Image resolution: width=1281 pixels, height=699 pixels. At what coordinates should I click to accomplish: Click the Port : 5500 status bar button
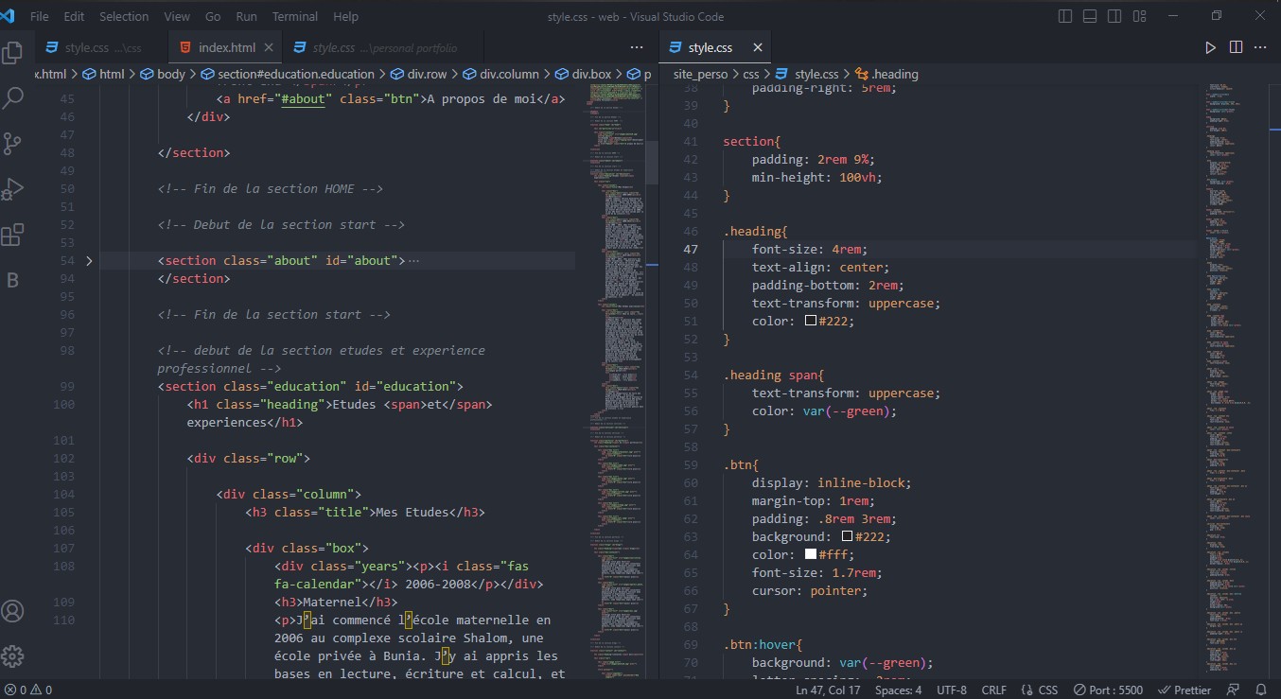[x=1109, y=690]
